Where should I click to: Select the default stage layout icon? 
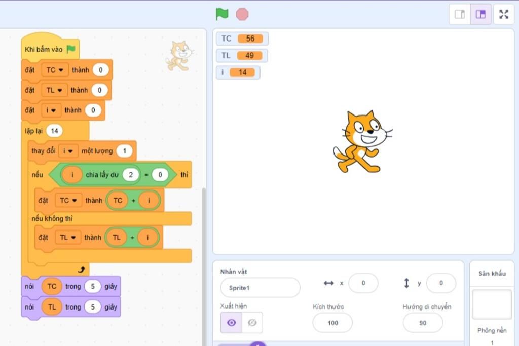coord(480,14)
